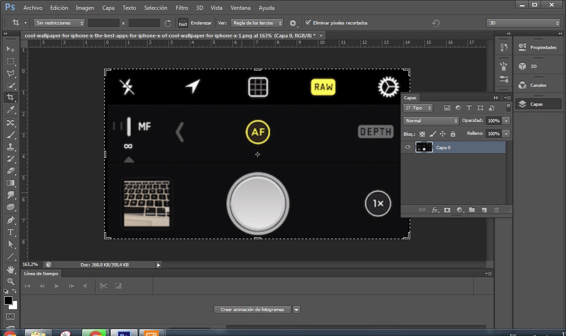566x336 pixels.
Task: Click the Straighten (Enderezar) icon
Action: tap(183, 23)
